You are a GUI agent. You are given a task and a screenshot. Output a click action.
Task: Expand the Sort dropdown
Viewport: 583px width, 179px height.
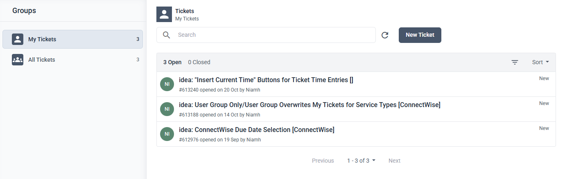click(x=540, y=63)
